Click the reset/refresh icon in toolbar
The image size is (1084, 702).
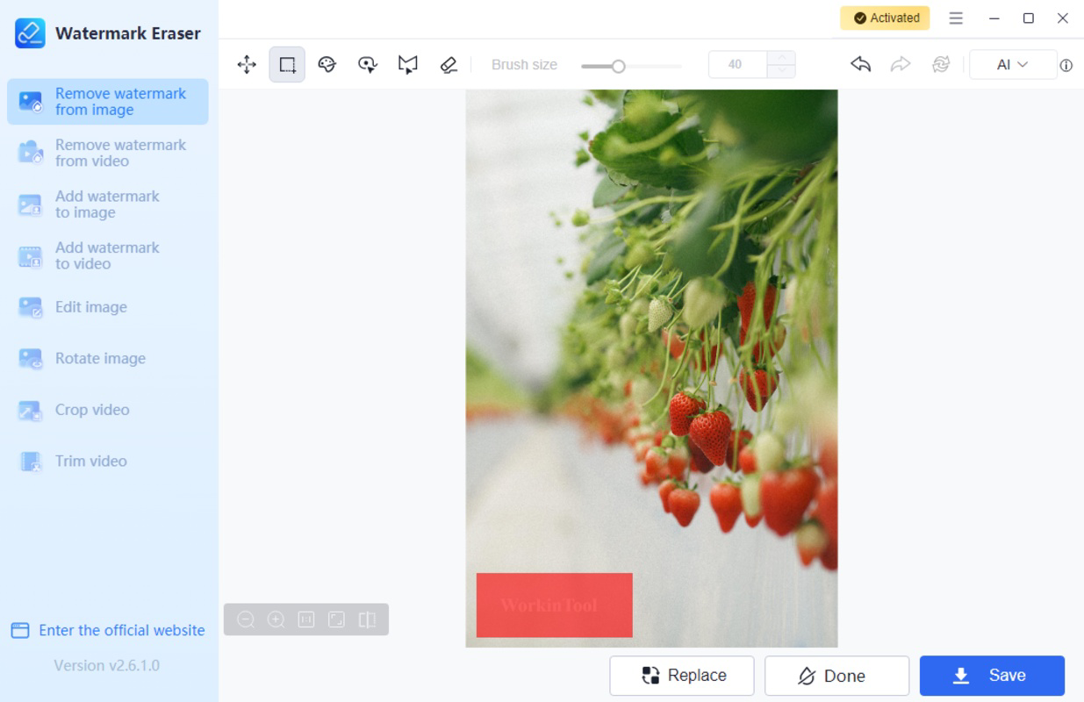[x=941, y=64]
